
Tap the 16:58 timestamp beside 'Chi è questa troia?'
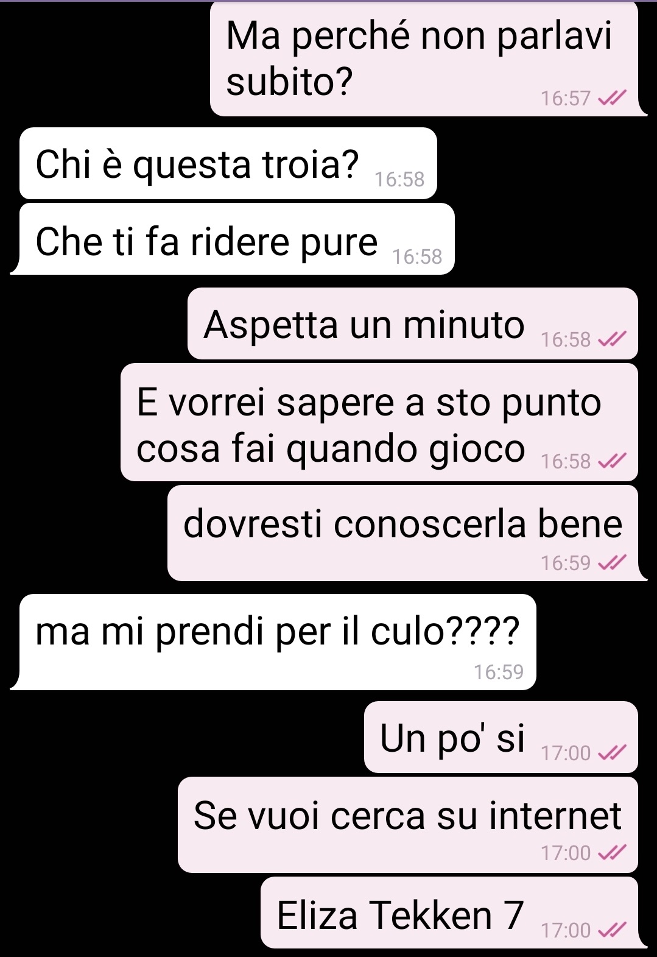click(399, 179)
